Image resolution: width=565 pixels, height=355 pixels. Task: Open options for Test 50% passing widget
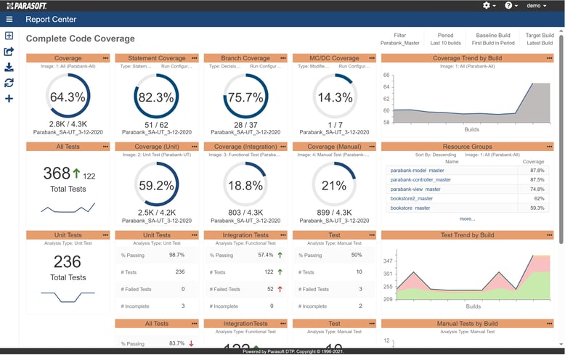click(372, 235)
